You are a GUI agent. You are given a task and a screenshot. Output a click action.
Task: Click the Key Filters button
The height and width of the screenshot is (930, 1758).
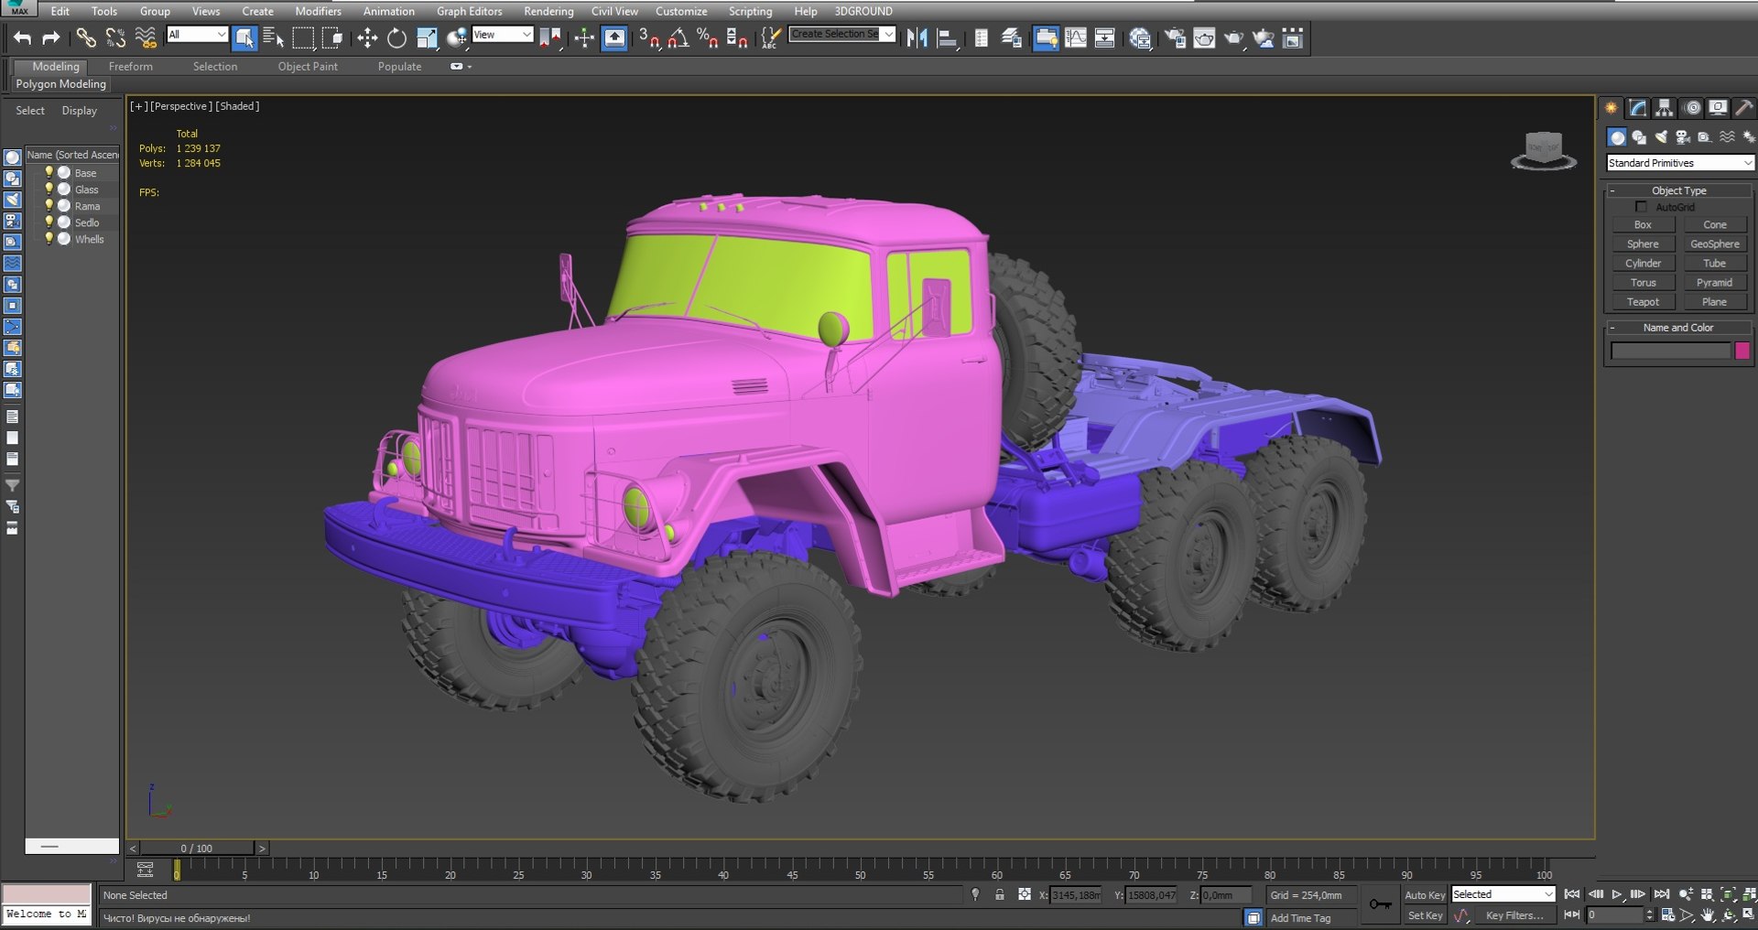click(x=1514, y=915)
